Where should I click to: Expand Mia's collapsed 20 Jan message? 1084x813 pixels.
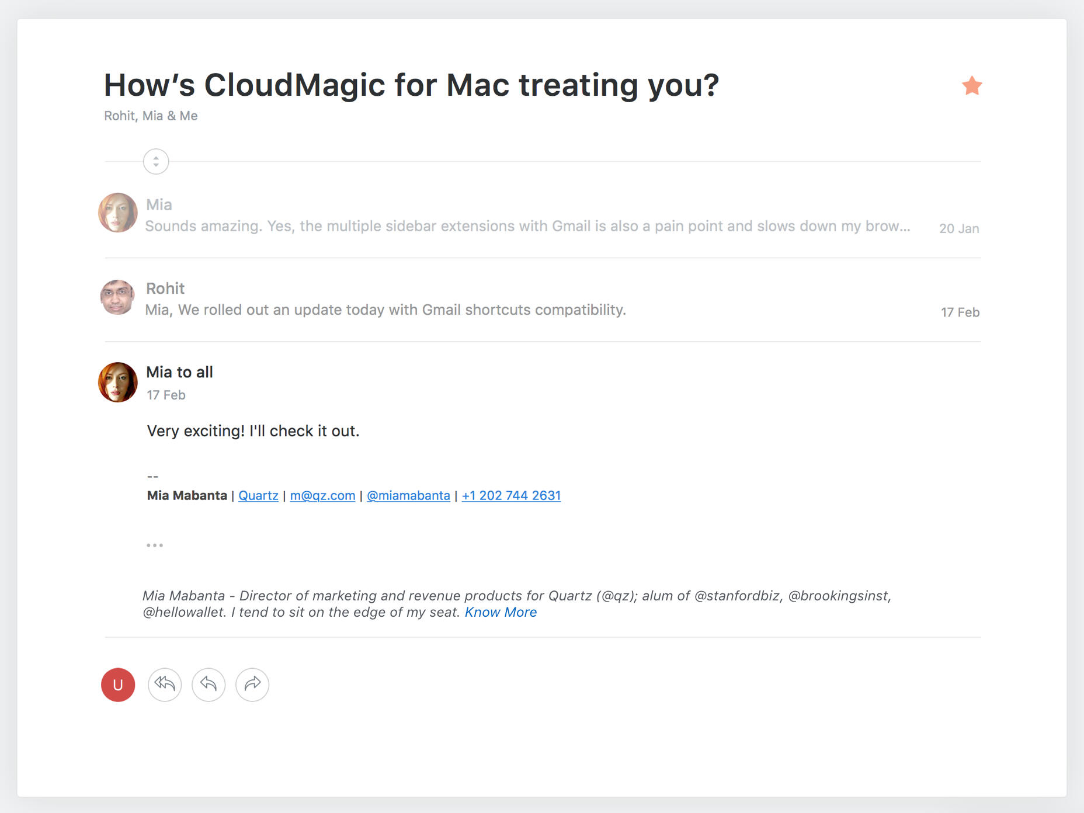pyautogui.click(x=527, y=227)
